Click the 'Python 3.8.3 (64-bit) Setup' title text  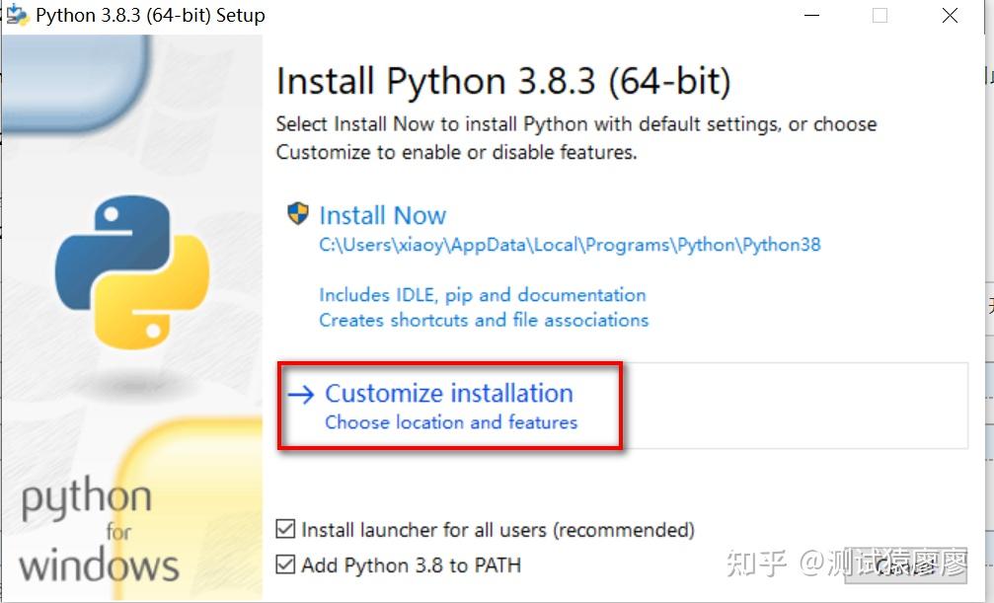pos(147,15)
